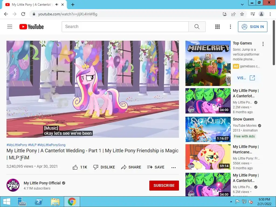This screenshot has height=207, width=276.
Task: Open A Canterlot video thumbnail 2.2M views
Action: (208, 101)
